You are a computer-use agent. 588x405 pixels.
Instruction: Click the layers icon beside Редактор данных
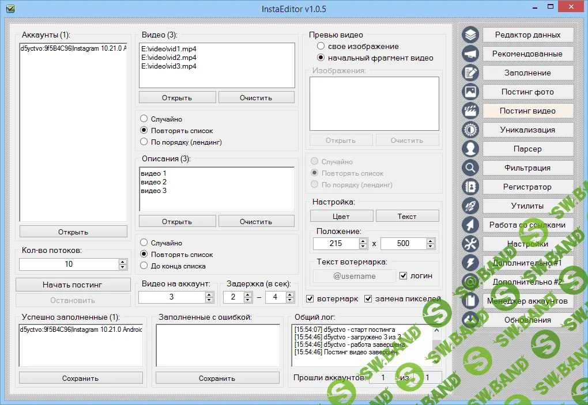(471, 35)
